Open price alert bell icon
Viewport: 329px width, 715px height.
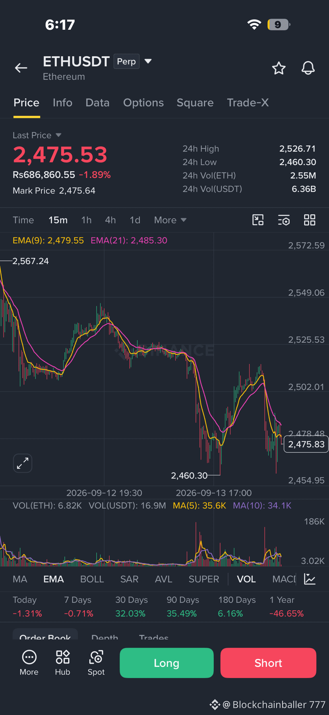pos(308,68)
